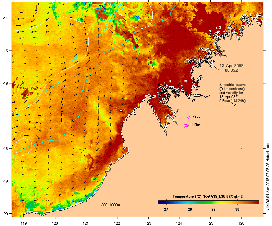Viewport: 272px width, 226px height.
Task: Click the '200 1000m' depth label
Action: tap(110, 205)
